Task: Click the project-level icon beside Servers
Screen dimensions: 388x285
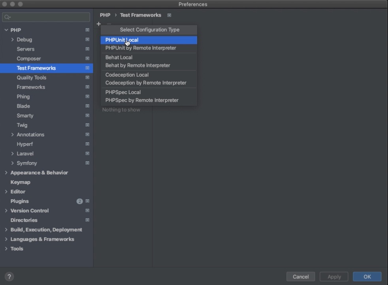Action: click(87, 49)
